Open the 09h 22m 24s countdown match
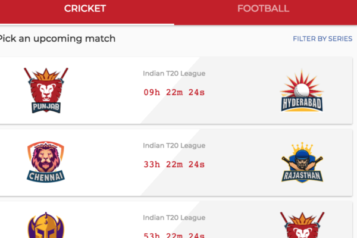This screenshot has height=238, width=357. click(x=174, y=92)
